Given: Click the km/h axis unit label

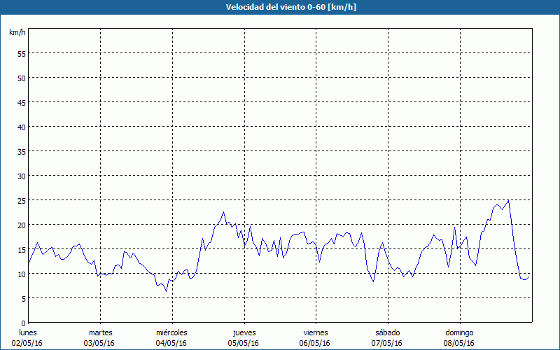Looking at the screenshot, I should click(17, 33).
